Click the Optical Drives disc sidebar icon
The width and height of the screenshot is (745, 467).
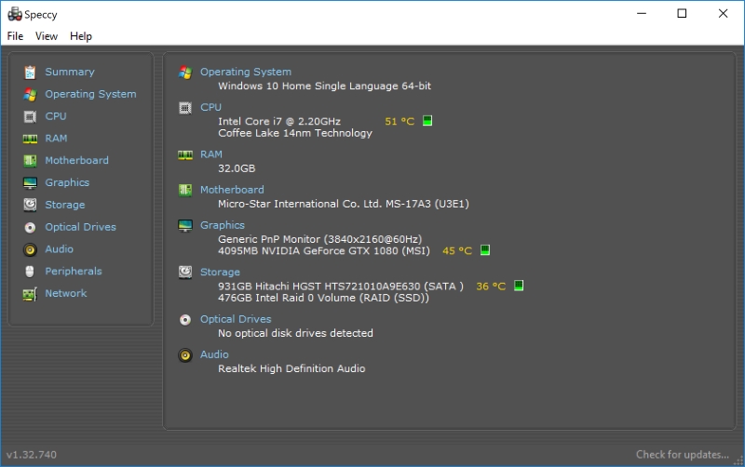(30, 227)
